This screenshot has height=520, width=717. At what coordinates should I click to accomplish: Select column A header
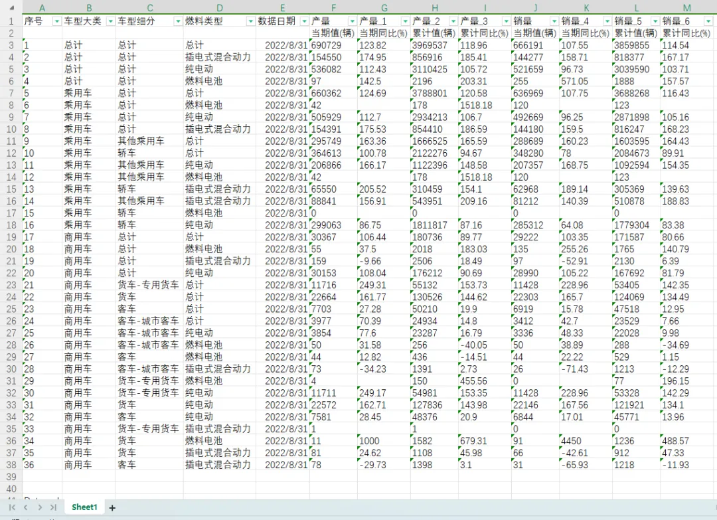point(42,8)
